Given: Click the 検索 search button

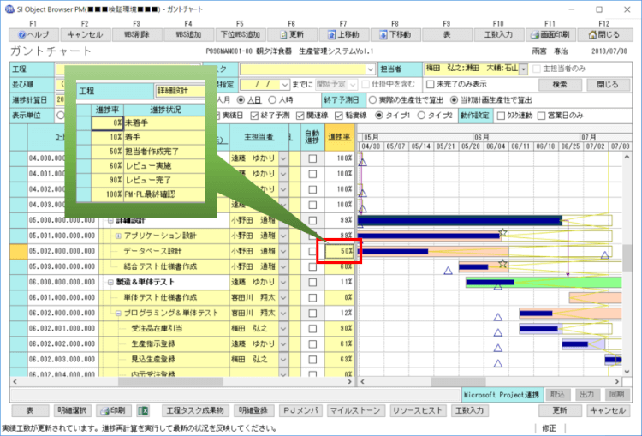Looking at the screenshot, I should click(559, 85).
